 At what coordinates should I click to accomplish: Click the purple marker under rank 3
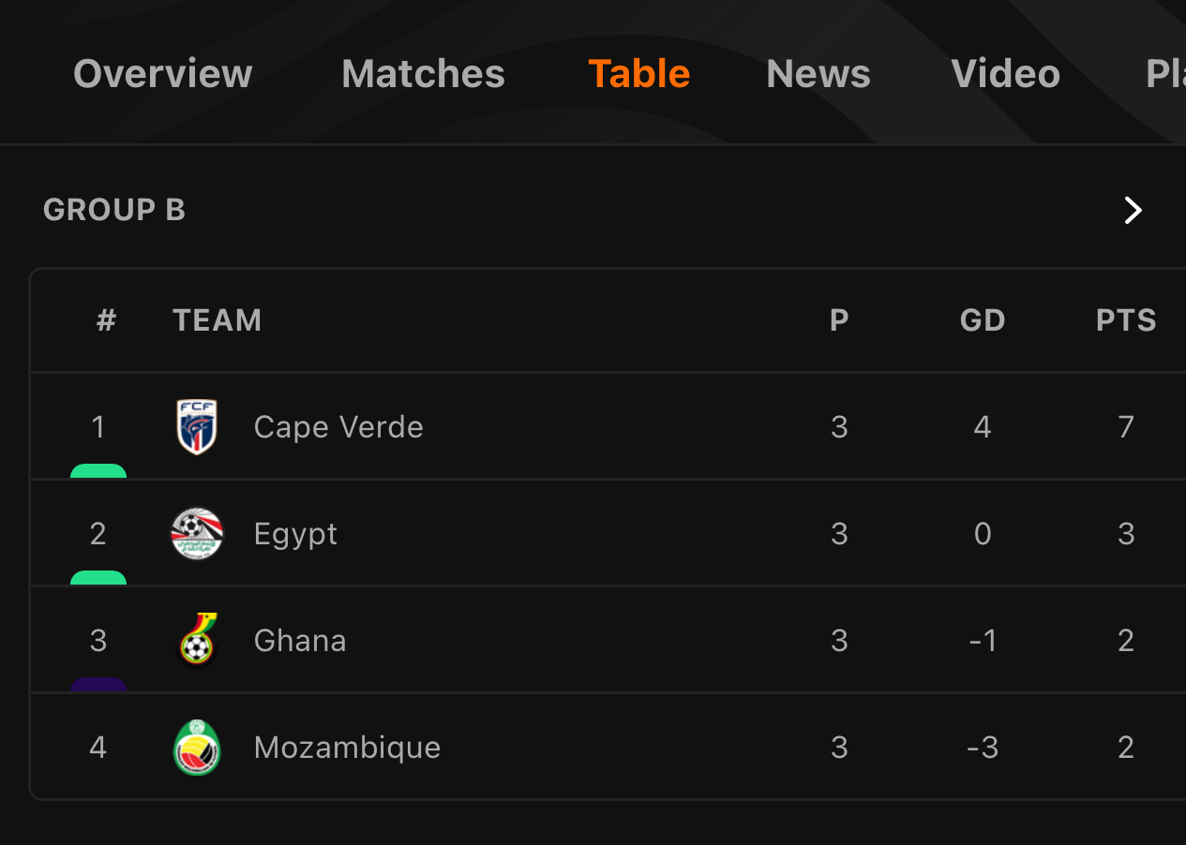click(98, 685)
